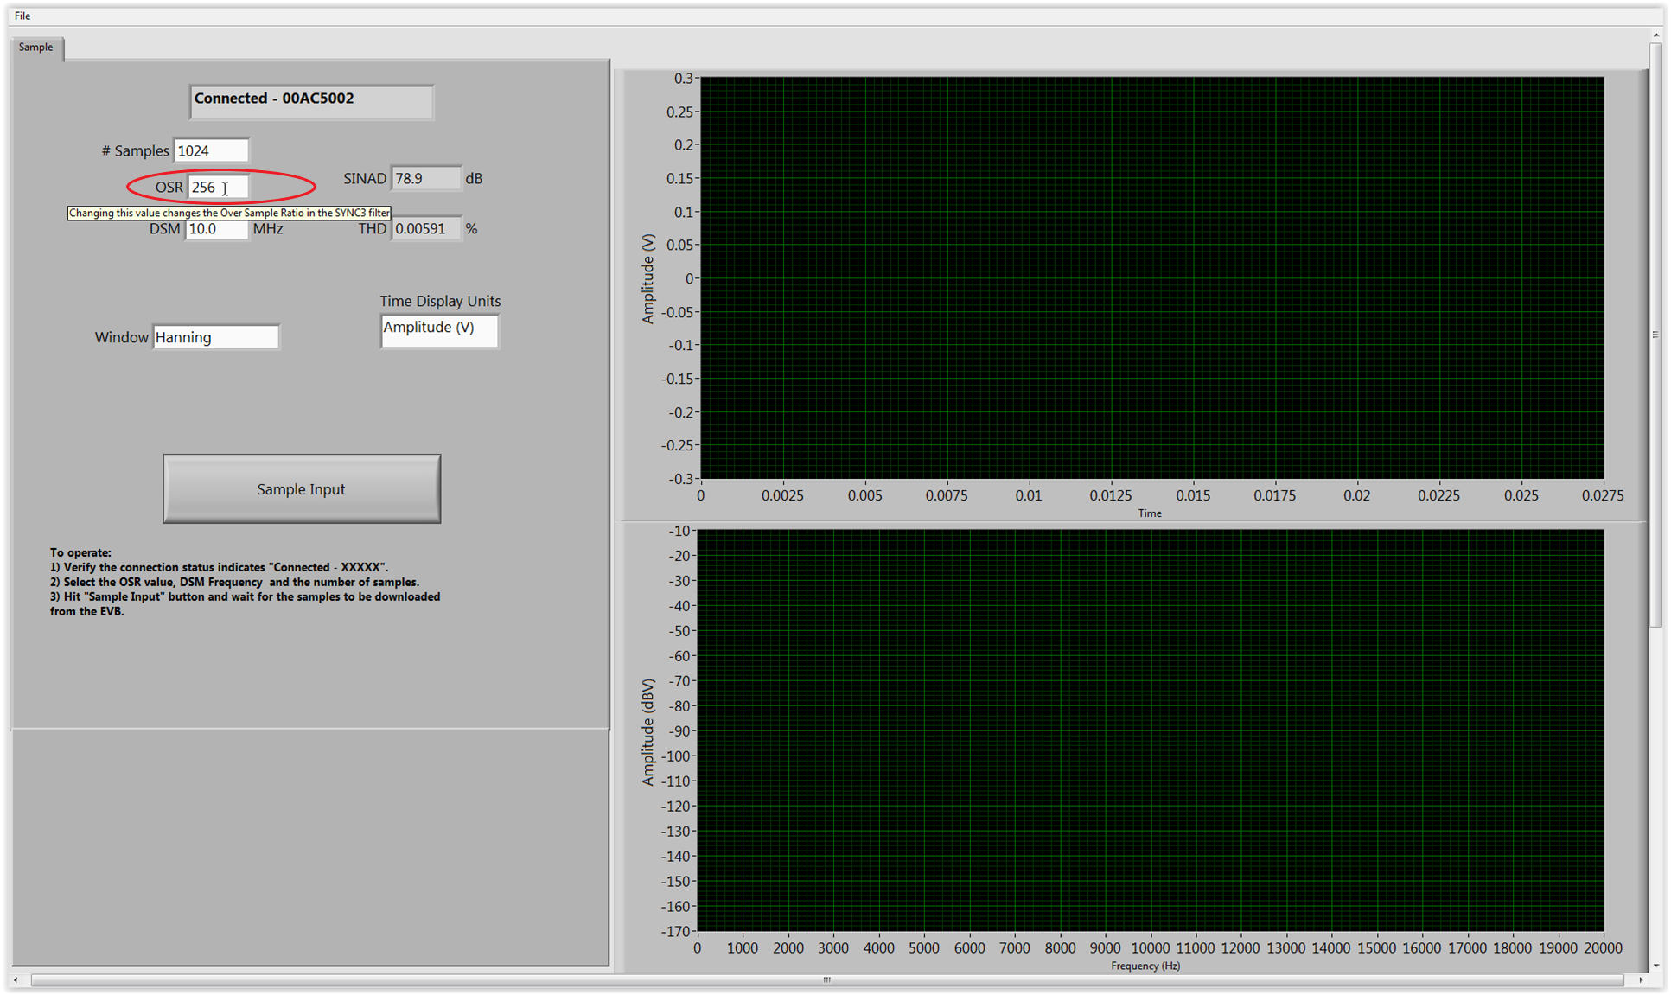This screenshot has height=995, width=1671.
Task: Click the horizontal scrollbar left arrow
Action: tap(16, 980)
